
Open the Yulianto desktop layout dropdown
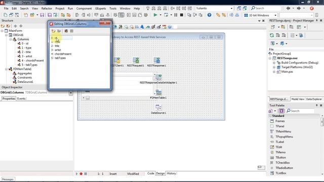(x=231, y=9)
